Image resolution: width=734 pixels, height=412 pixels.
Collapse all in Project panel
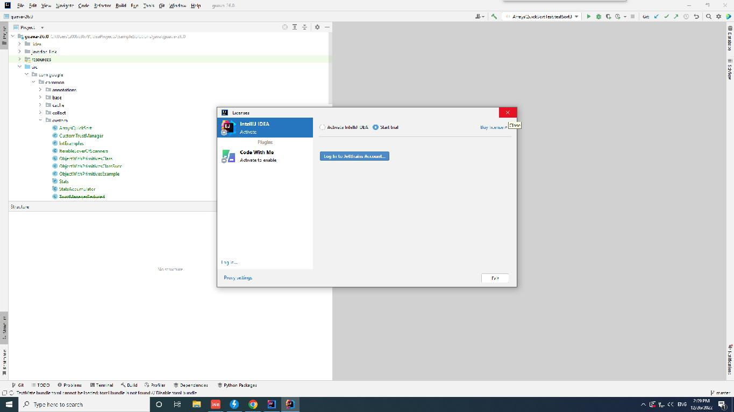[304, 27]
